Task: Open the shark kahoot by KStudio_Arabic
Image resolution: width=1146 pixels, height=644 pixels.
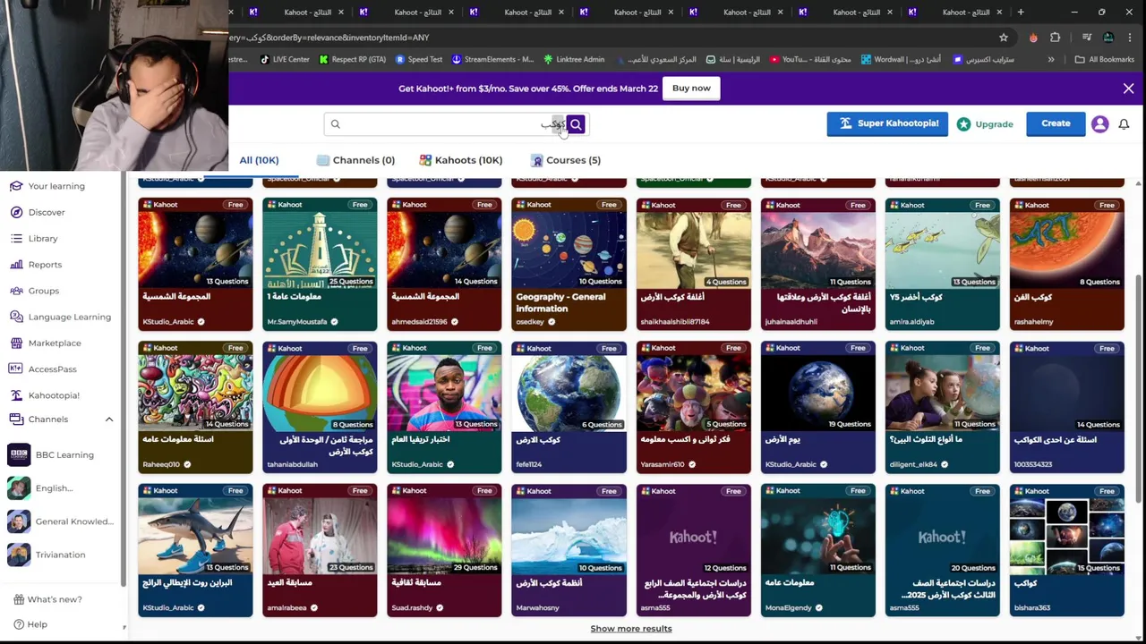Action: (x=195, y=550)
